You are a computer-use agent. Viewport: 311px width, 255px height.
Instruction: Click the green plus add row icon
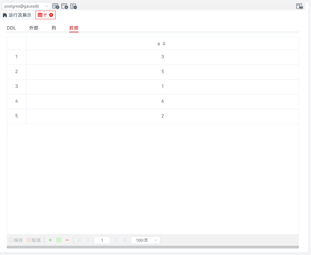click(50, 240)
